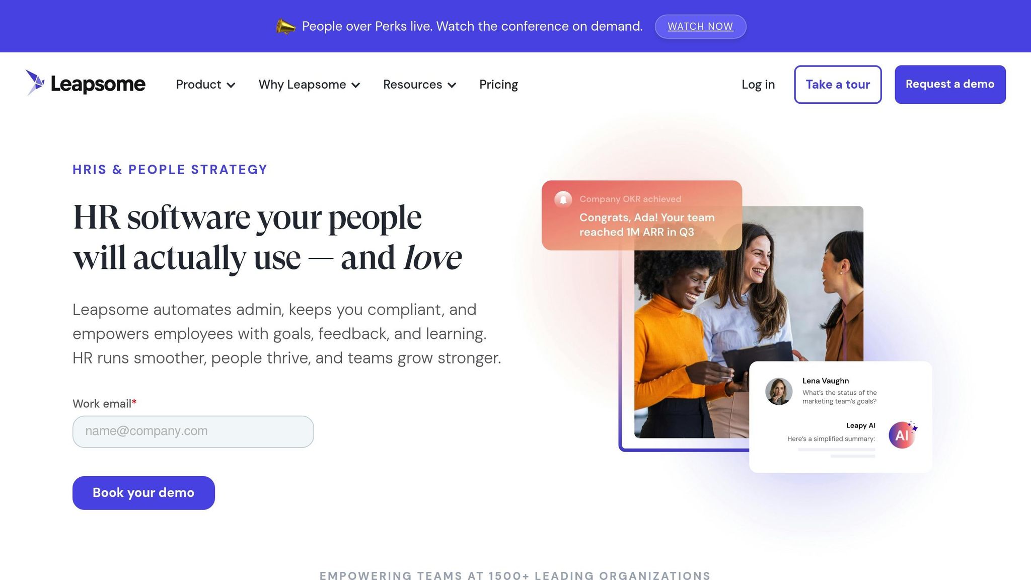Click the Company OKR achieved notification card
Image resolution: width=1031 pixels, height=580 pixels.
[x=642, y=215]
